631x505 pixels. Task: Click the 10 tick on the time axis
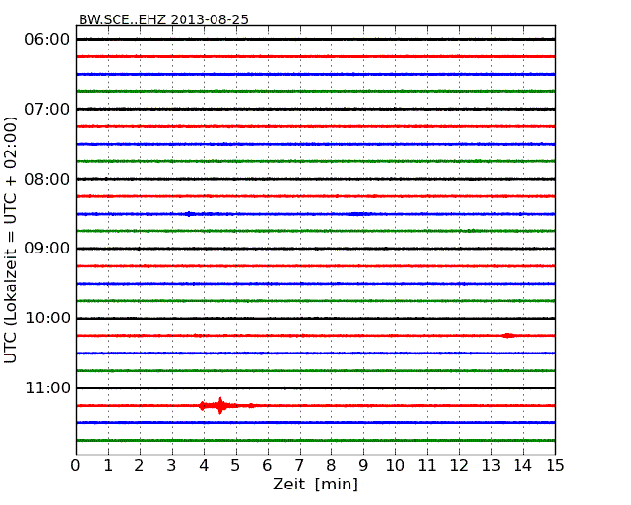click(395, 465)
